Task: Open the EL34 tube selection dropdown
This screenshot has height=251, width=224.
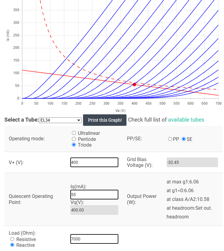Action: point(60,120)
